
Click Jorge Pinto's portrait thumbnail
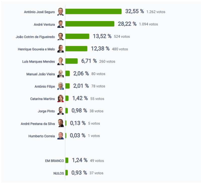click(61, 111)
